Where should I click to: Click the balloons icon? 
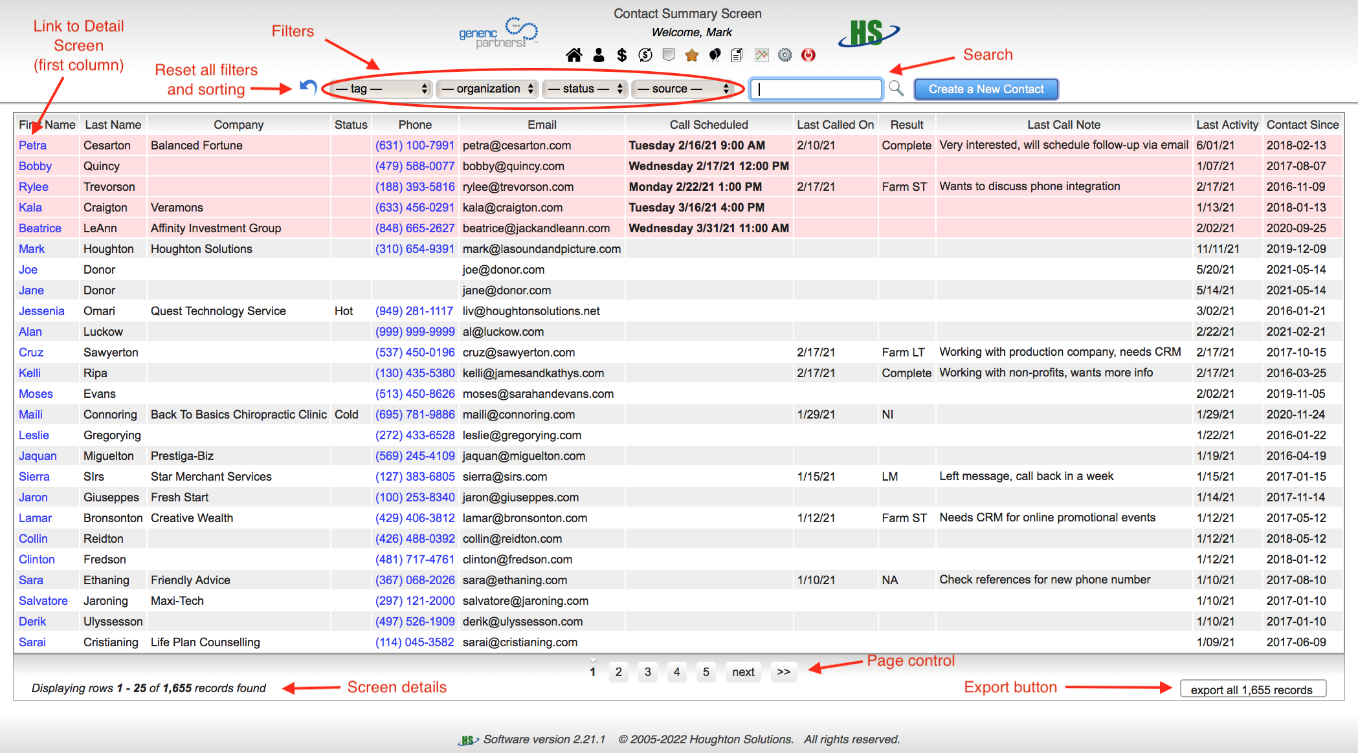[715, 55]
